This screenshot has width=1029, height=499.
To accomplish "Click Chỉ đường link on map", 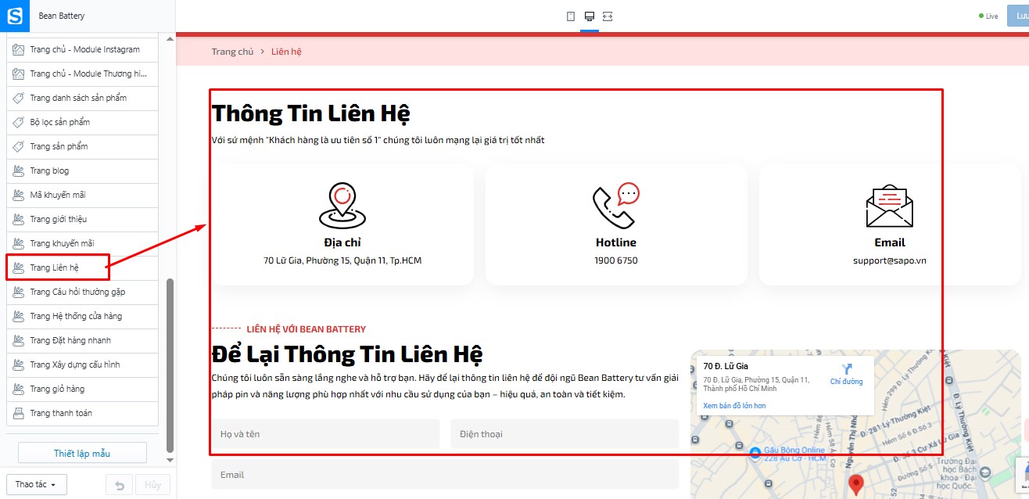I will [847, 382].
